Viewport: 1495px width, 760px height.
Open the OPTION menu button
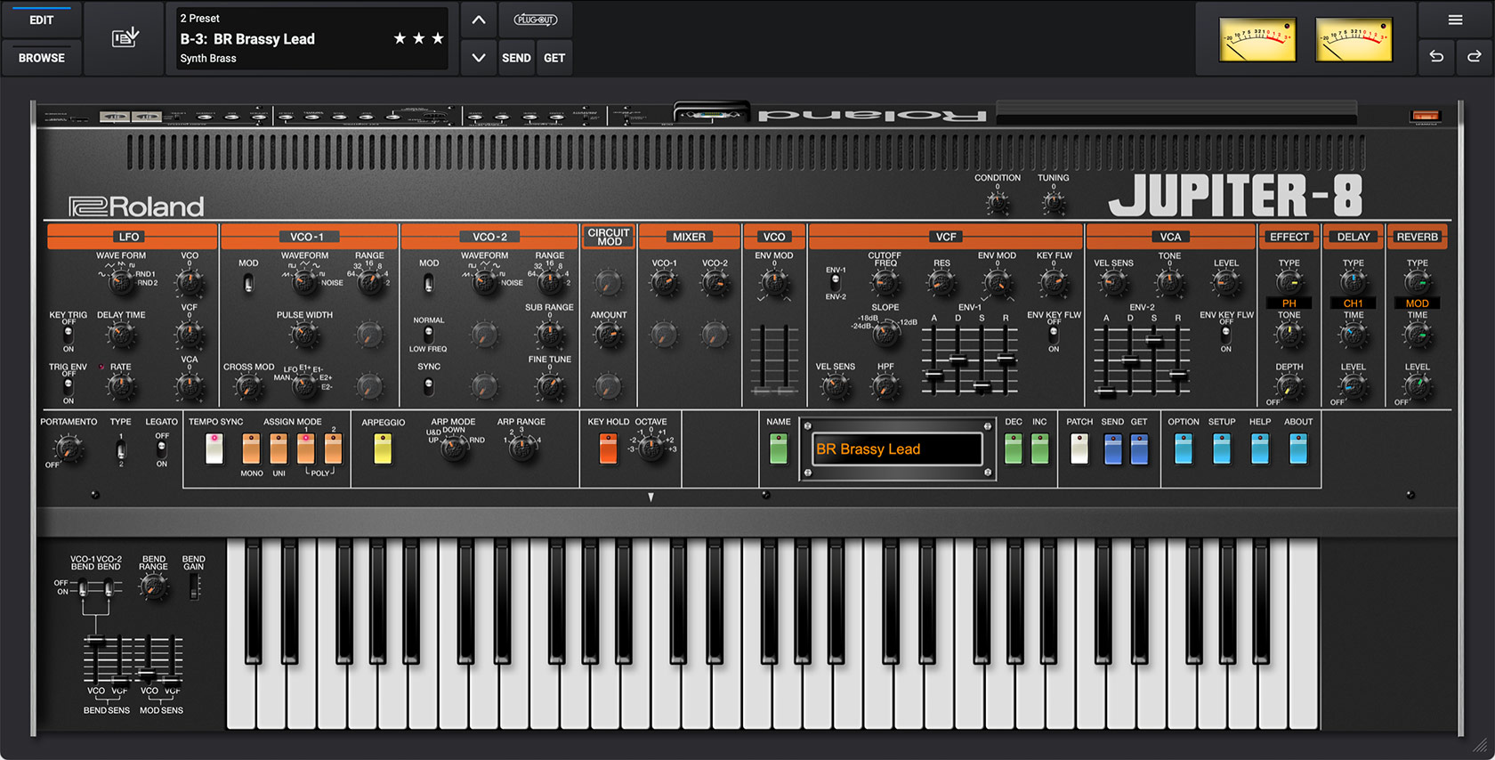click(1183, 449)
